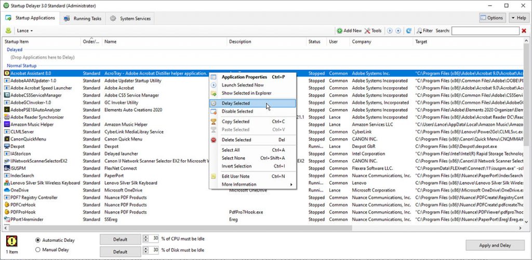
Task: Click the Add New toolbar icon
Action: (340, 31)
